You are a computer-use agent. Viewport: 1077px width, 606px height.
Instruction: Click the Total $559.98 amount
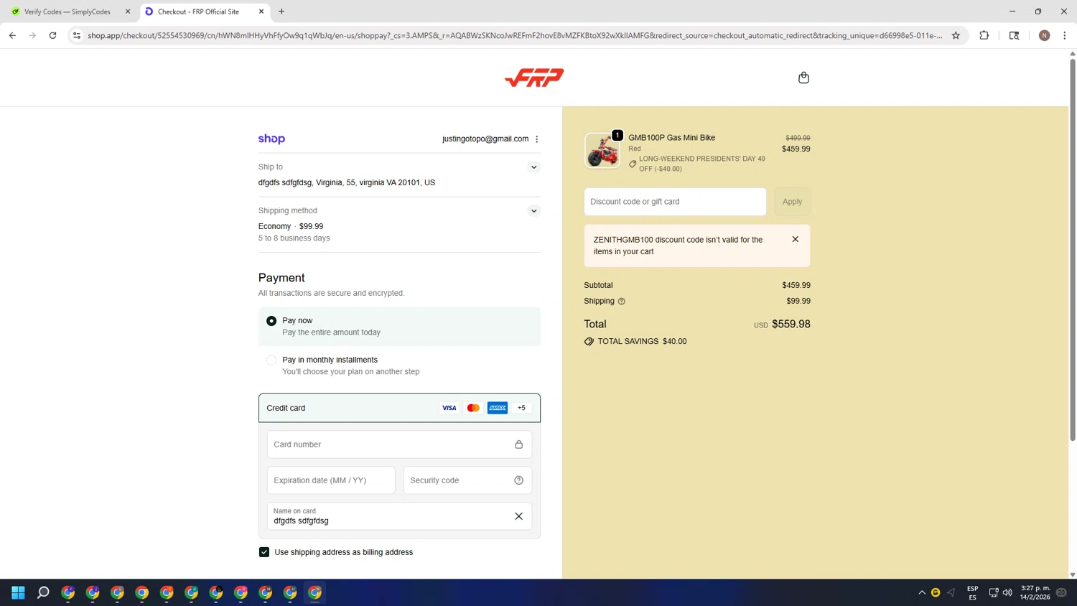791,324
